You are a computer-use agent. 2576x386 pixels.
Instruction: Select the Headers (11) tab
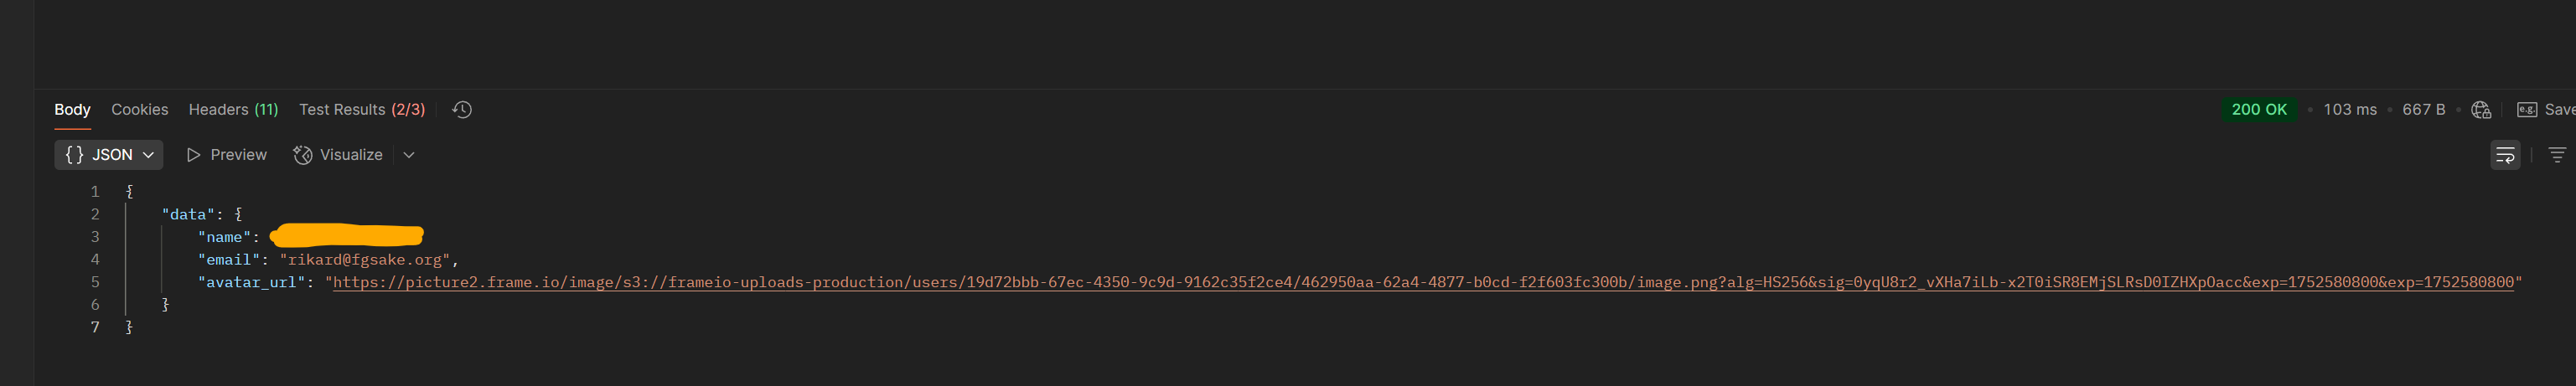click(233, 110)
